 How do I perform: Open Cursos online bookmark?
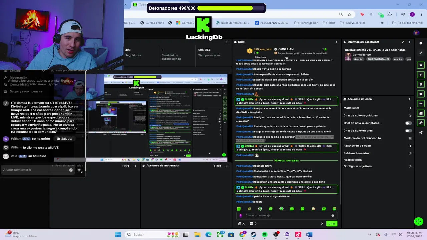(x=152, y=23)
